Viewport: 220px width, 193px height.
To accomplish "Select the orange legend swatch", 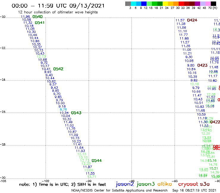I will pyautogui.click(x=176, y=4).
